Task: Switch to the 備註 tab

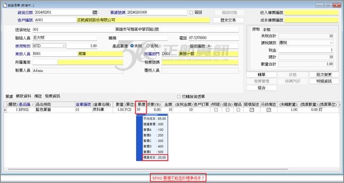Action: click(38, 97)
